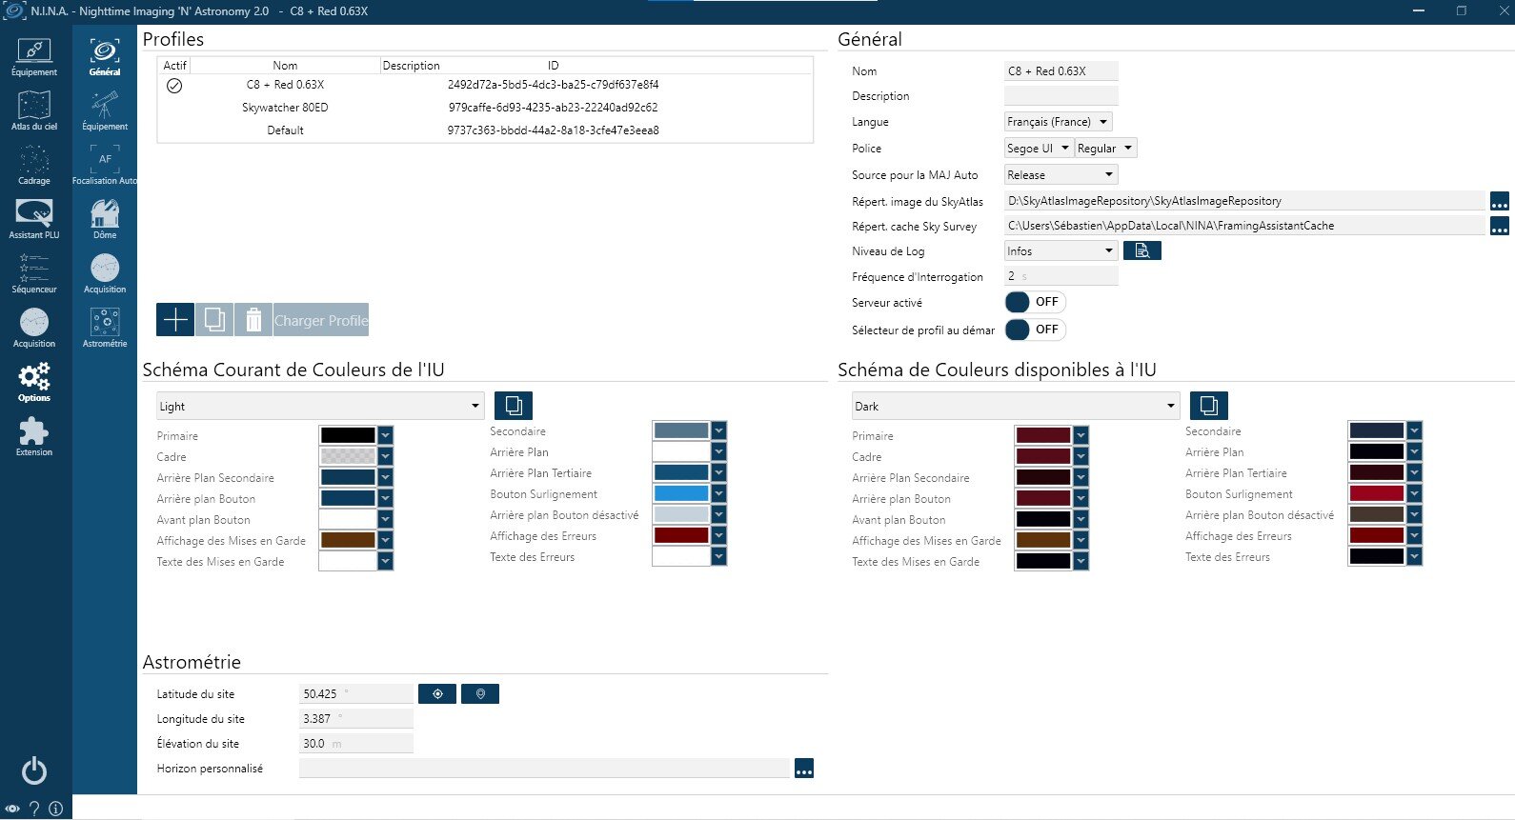The image size is (1515, 820).
Task: Browse for the SkyAtlas image directory
Action: click(x=1500, y=201)
